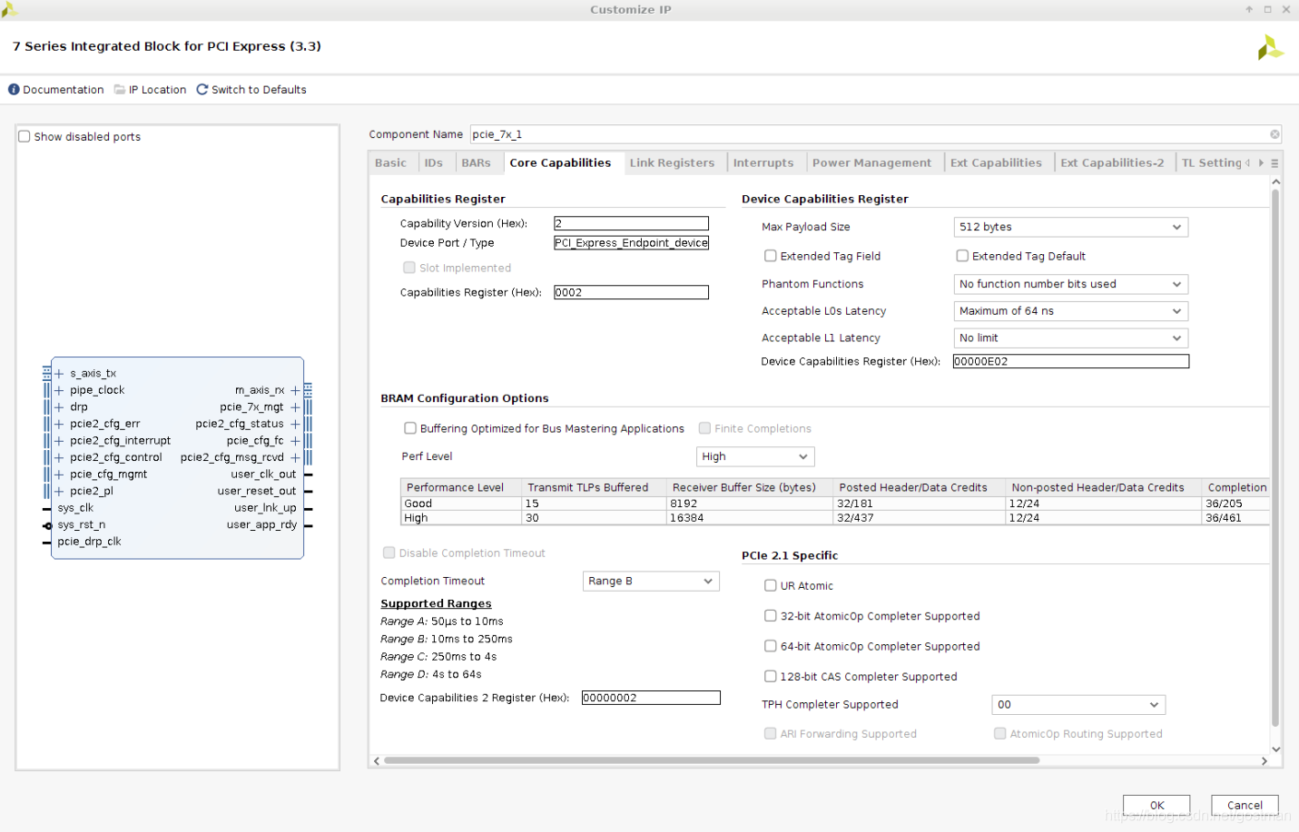
Task: Switch to the BARs tab
Action: (x=477, y=162)
